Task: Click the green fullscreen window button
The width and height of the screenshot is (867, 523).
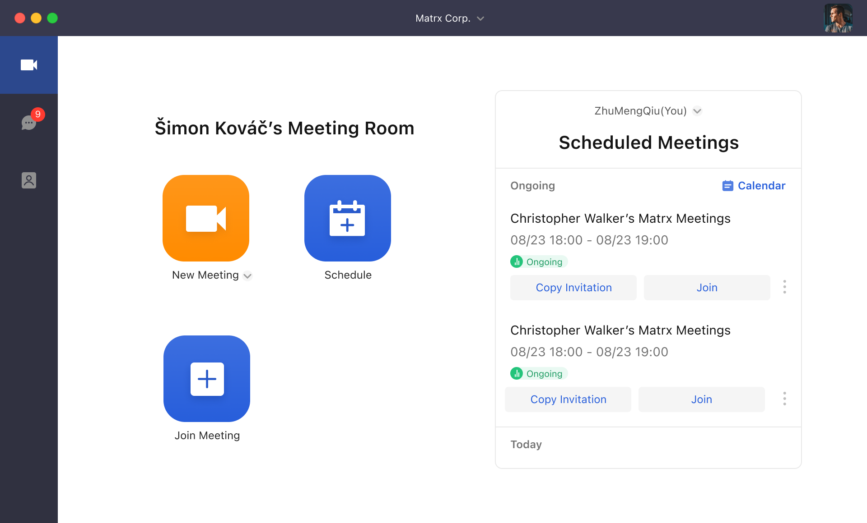Action: [52, 18]
